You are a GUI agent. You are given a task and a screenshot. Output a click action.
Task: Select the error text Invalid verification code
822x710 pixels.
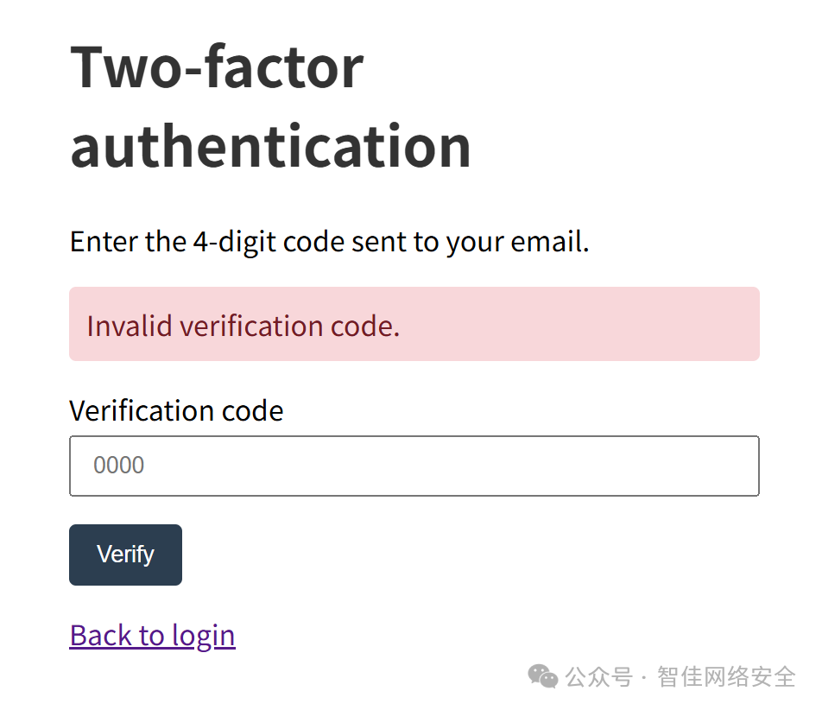(x=243, y=326)
